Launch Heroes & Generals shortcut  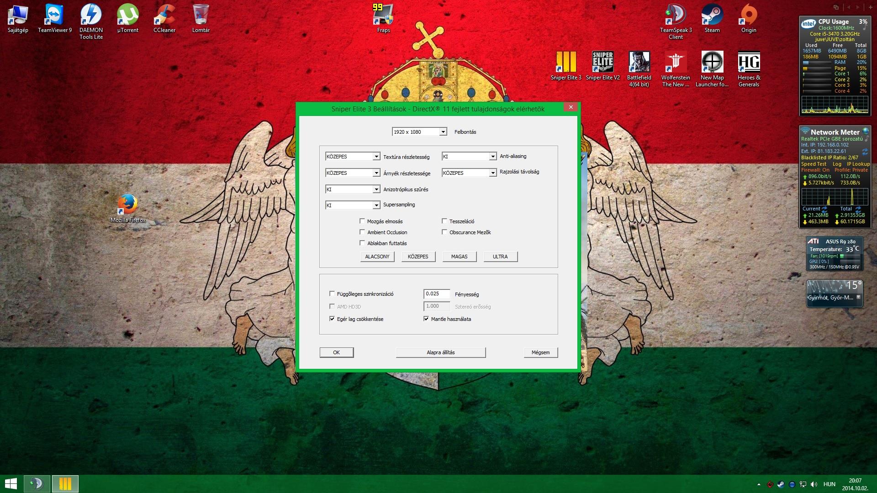point(749,69)
